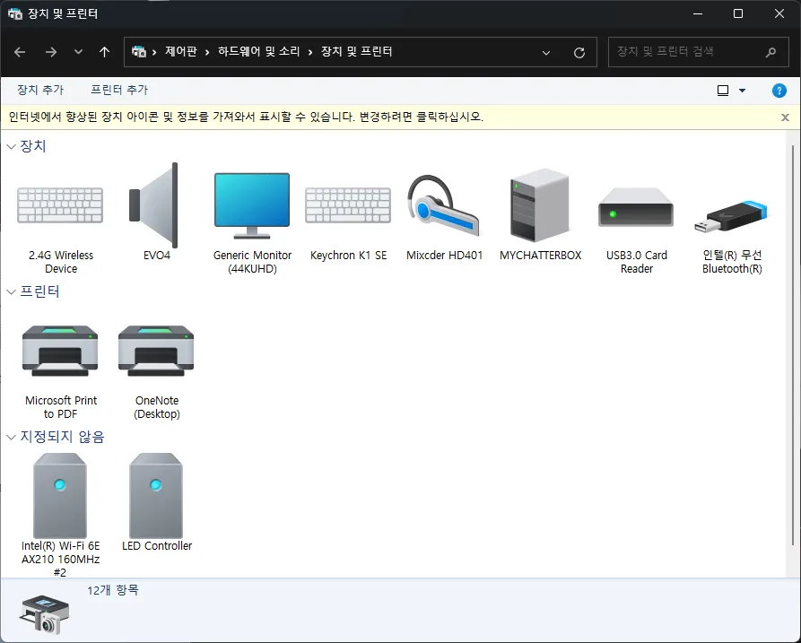Screen dimensions: 801x643
Task: Click the Keychron K1 SE keyboard icon
Action: [348, 205]
